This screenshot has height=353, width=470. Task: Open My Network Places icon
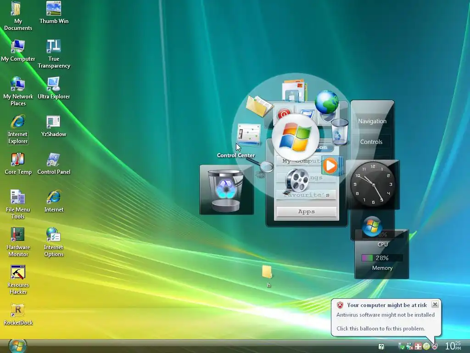pos(18,91)
